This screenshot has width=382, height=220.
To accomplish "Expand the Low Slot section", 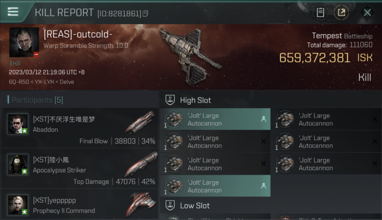I will [x=187, y=205].
